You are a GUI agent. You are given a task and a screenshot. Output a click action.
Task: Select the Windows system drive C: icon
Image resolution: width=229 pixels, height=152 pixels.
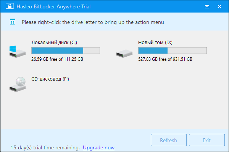pos(17,52)
